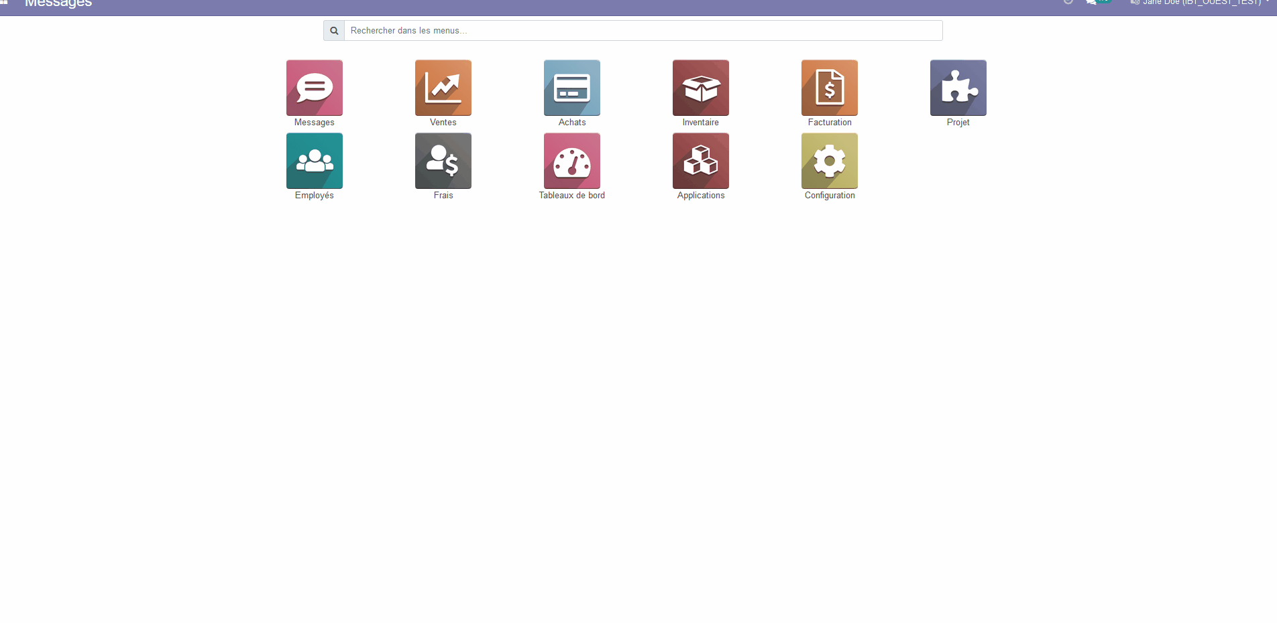Viewport: 1277px width, 623px height.
Task: Open the Inventaire app
Action: click(x=700, y=88)
